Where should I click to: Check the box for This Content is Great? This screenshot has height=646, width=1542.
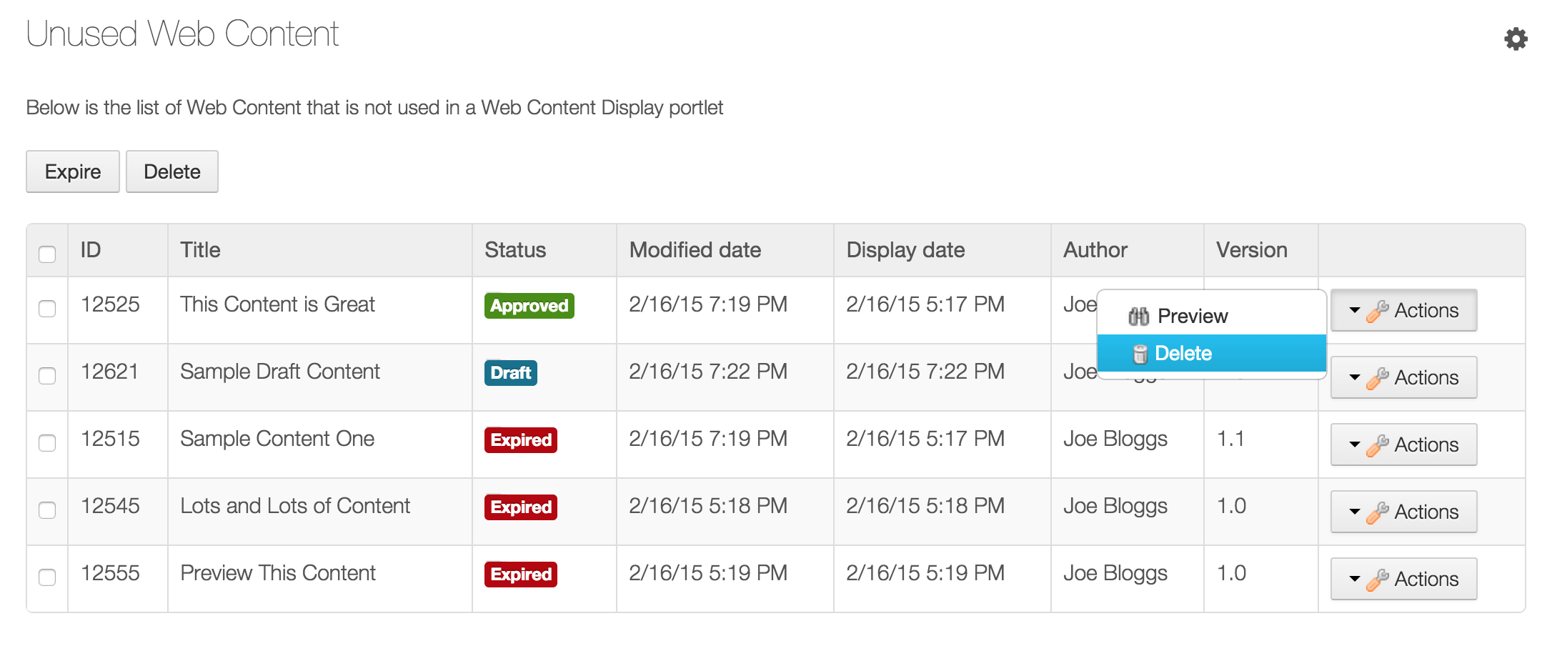[x=47, y=309]
